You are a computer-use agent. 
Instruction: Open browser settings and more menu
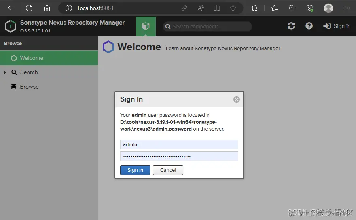(347, 8)
